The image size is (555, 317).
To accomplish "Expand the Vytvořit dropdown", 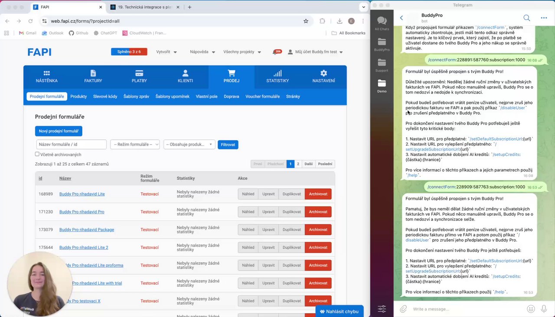I will coord(166,52).
